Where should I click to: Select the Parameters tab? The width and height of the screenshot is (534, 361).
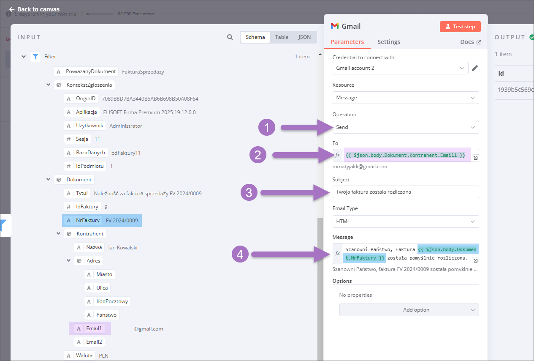[347, 42]
